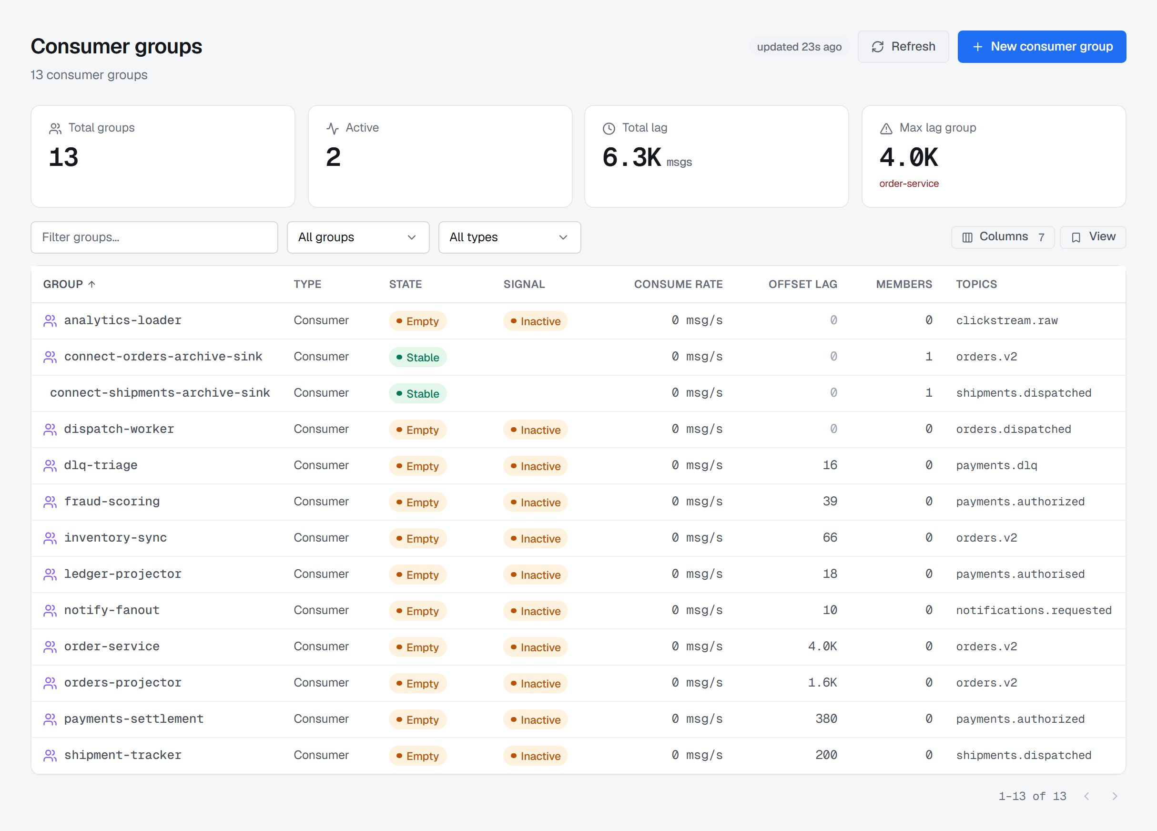Click the Stable badge for connect-orders-archive-sink
The height and width of the screenshot is (831, 1157).
pyautogui.click(x=418, y=357)
